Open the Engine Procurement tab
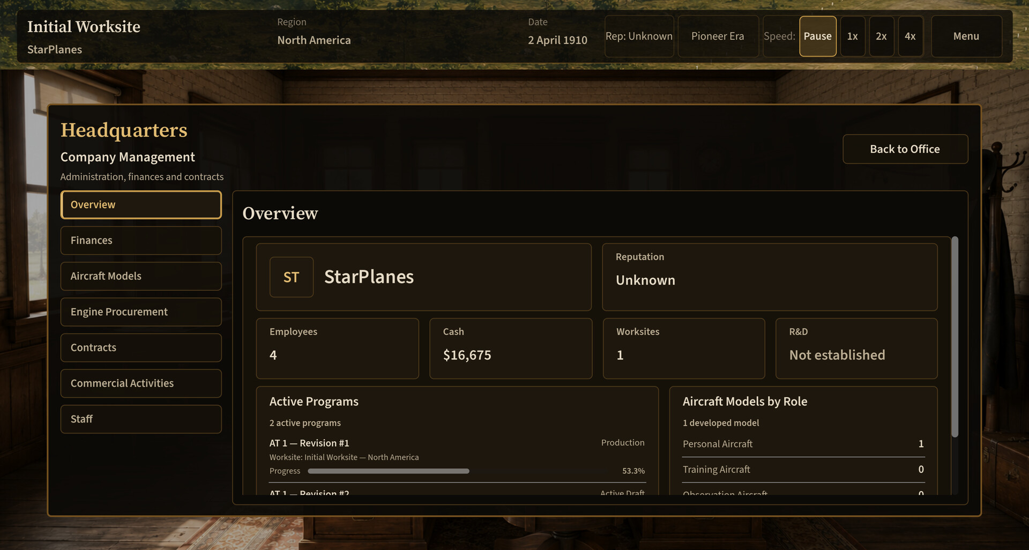The image size is (1029, 550). [141, 312]
